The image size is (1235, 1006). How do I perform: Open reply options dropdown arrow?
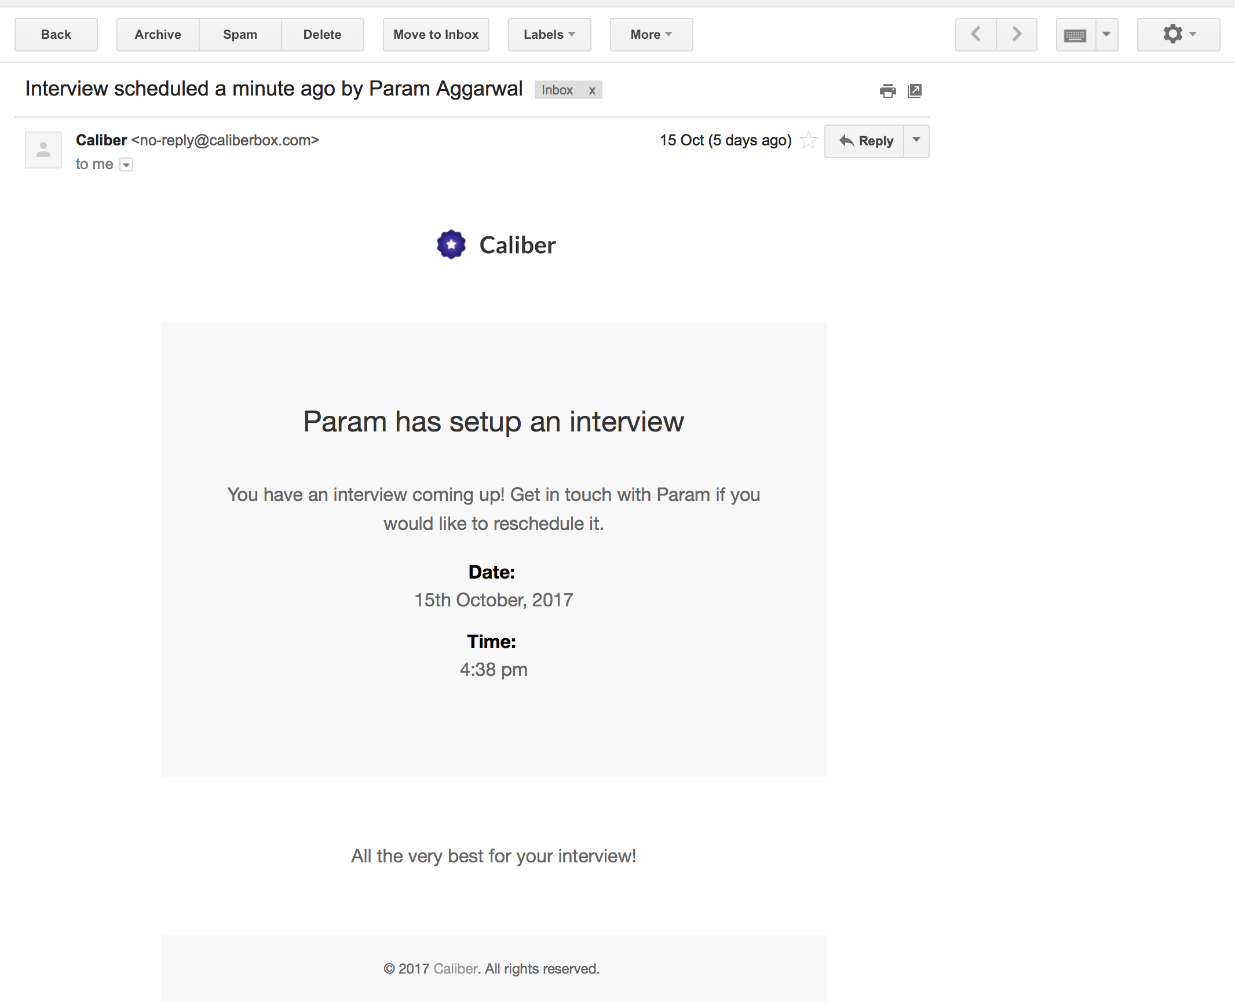(916, 140)
